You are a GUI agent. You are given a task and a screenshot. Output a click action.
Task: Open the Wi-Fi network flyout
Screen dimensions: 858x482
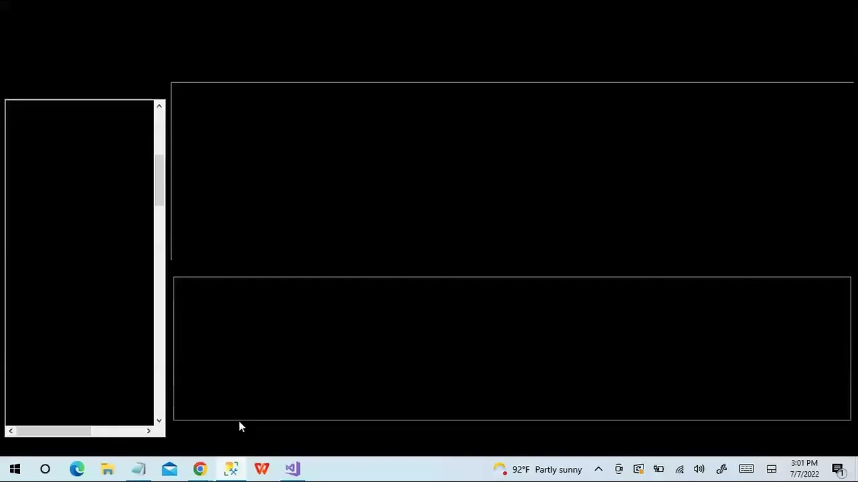tap(679, 469)
